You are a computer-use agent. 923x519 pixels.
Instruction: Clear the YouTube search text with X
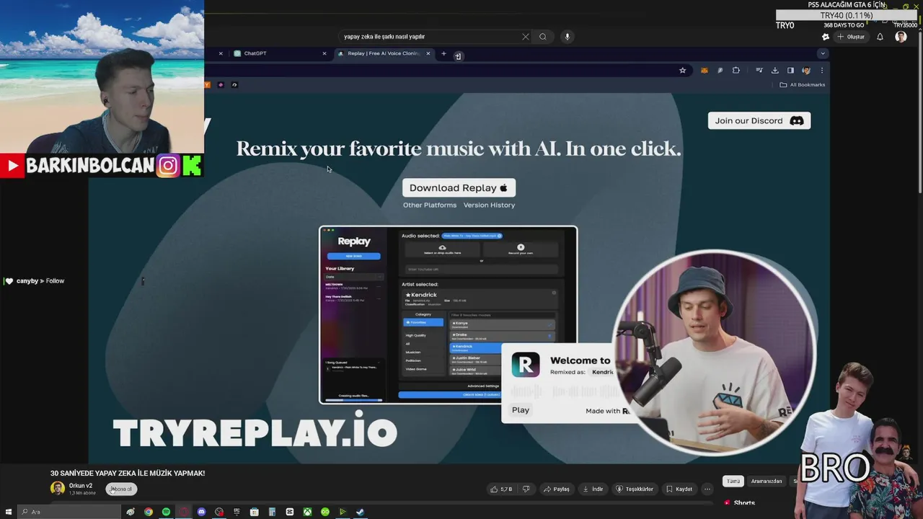(526, 37)
